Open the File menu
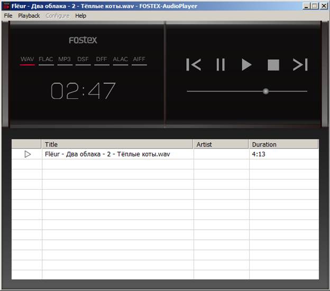This screenshot has height=291, width=330. [8, 16]
